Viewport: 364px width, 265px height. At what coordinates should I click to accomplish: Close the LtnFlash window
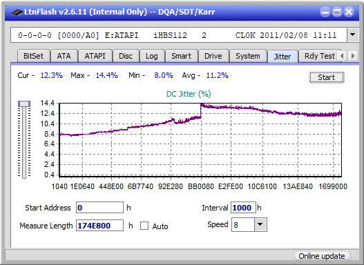click(349, 12)
